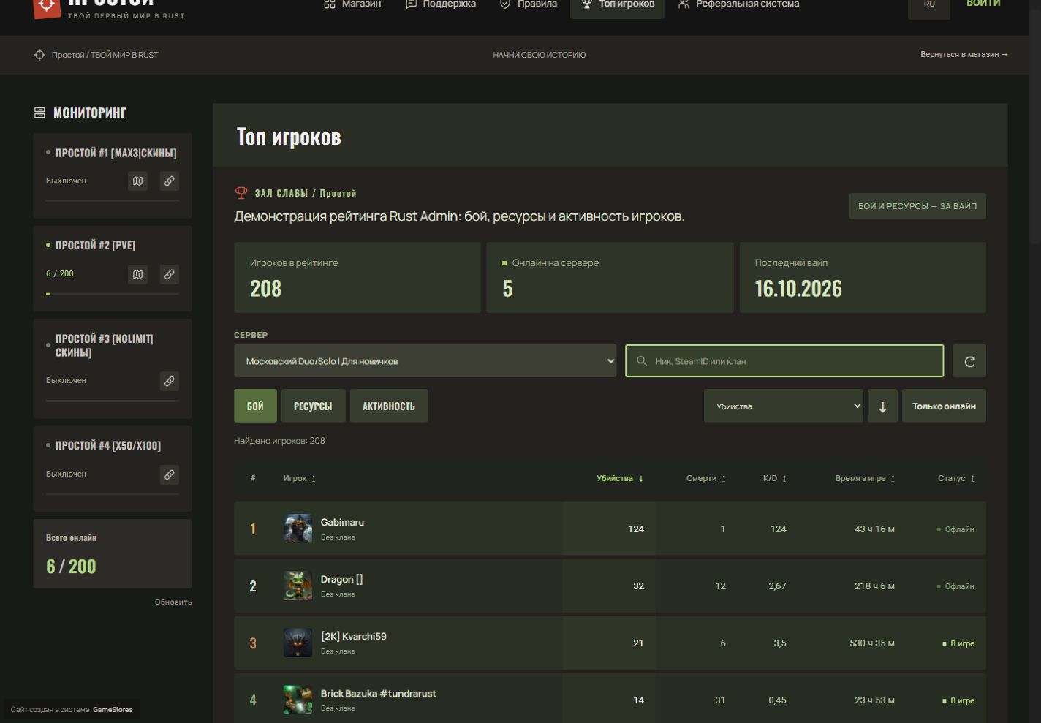Sort table by Игрок column

(x=300, y=478)
